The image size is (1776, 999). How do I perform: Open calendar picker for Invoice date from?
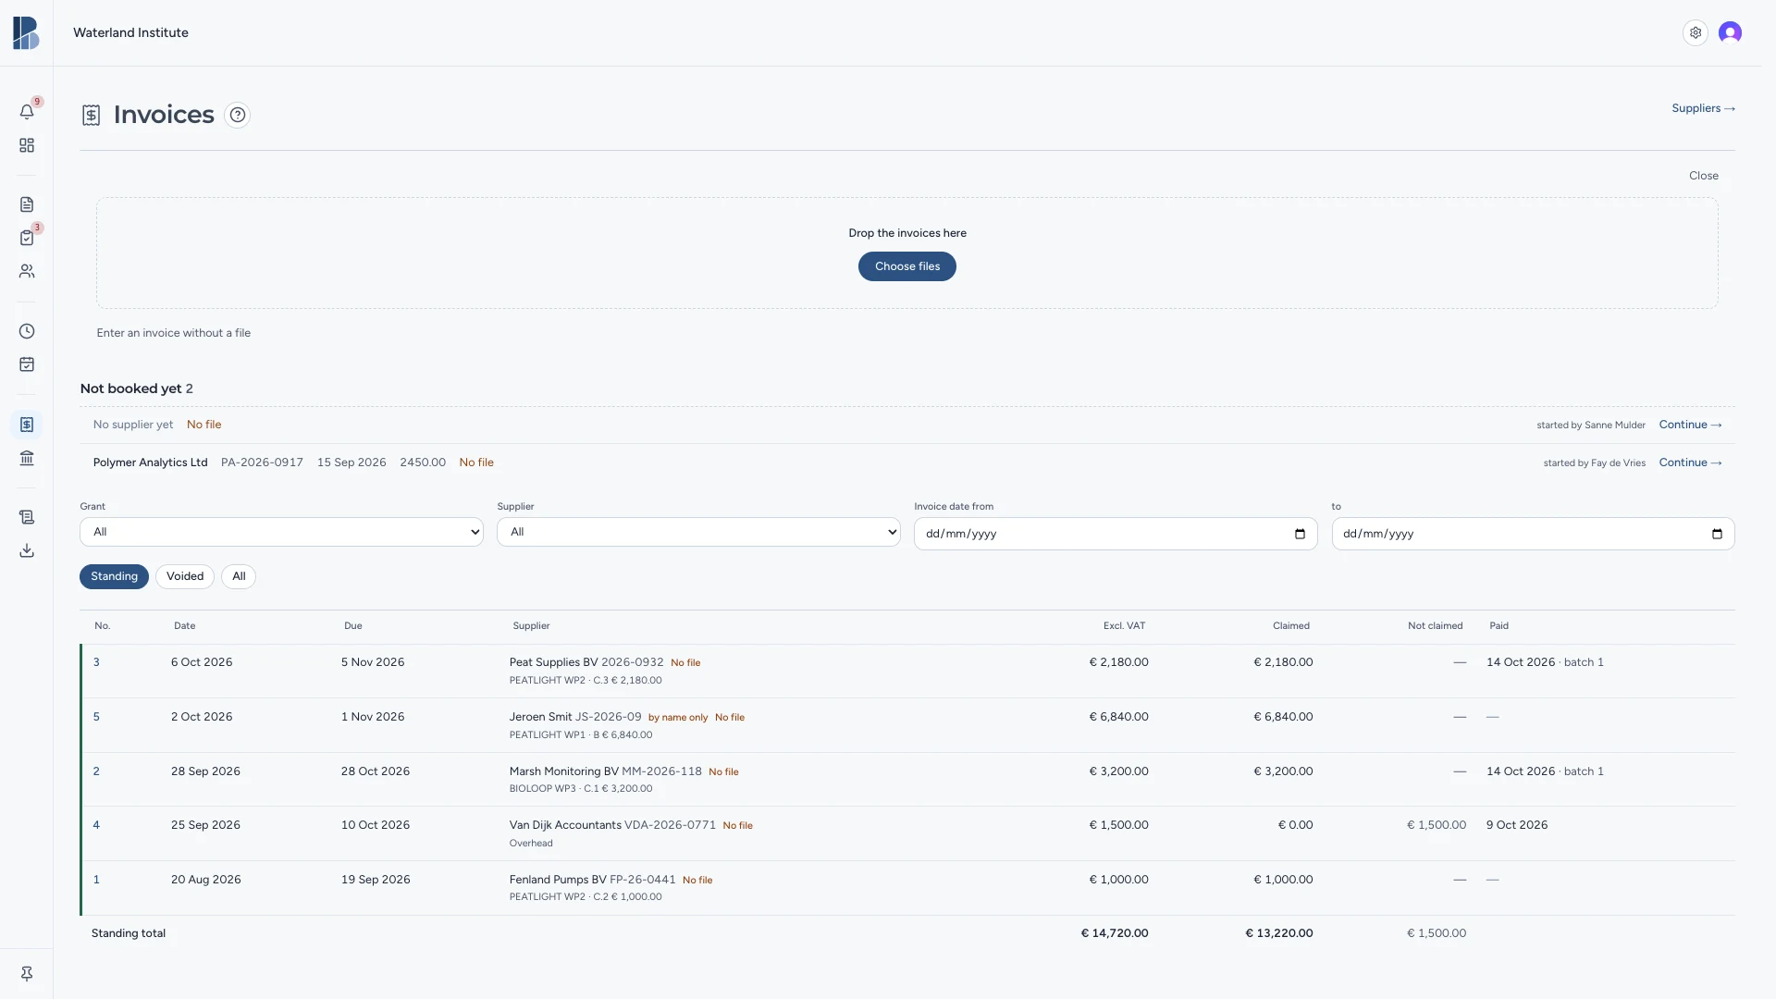pos(1300,534)
